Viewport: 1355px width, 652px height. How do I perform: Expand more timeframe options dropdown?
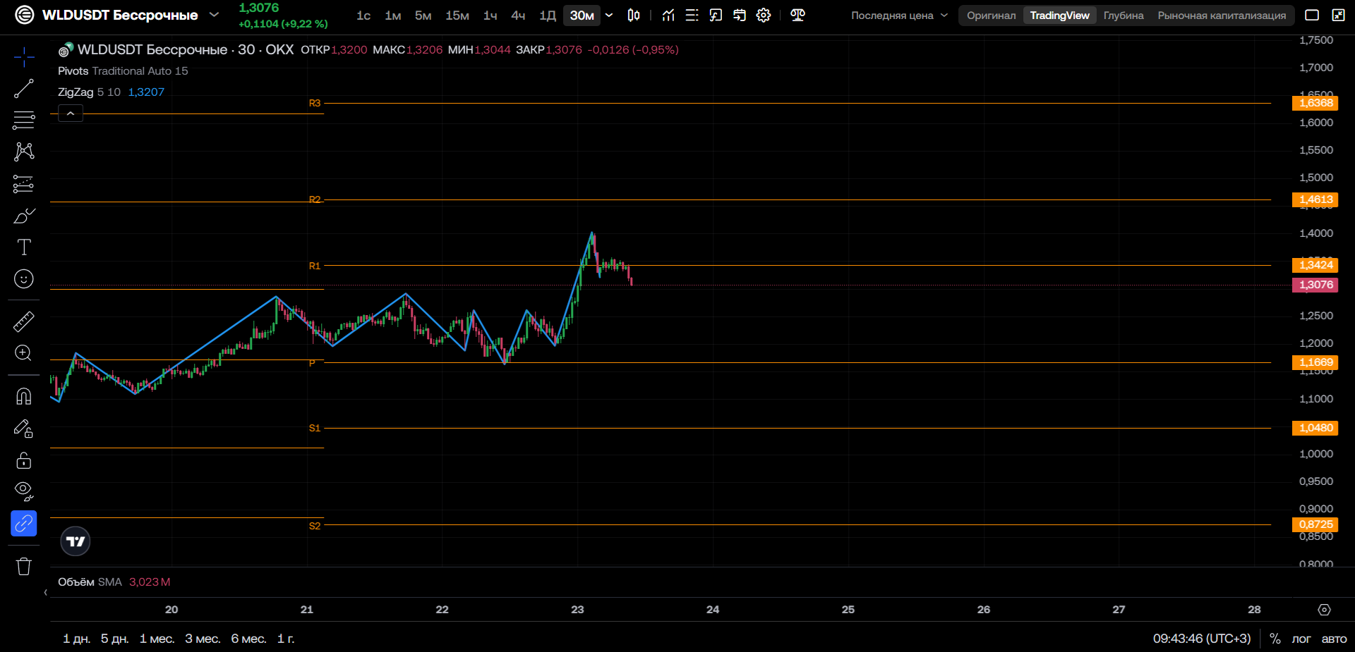pyautogui.click(x=609, y=16)
